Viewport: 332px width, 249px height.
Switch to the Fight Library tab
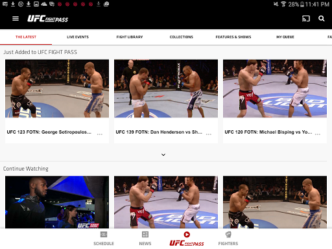coord(130,37)
